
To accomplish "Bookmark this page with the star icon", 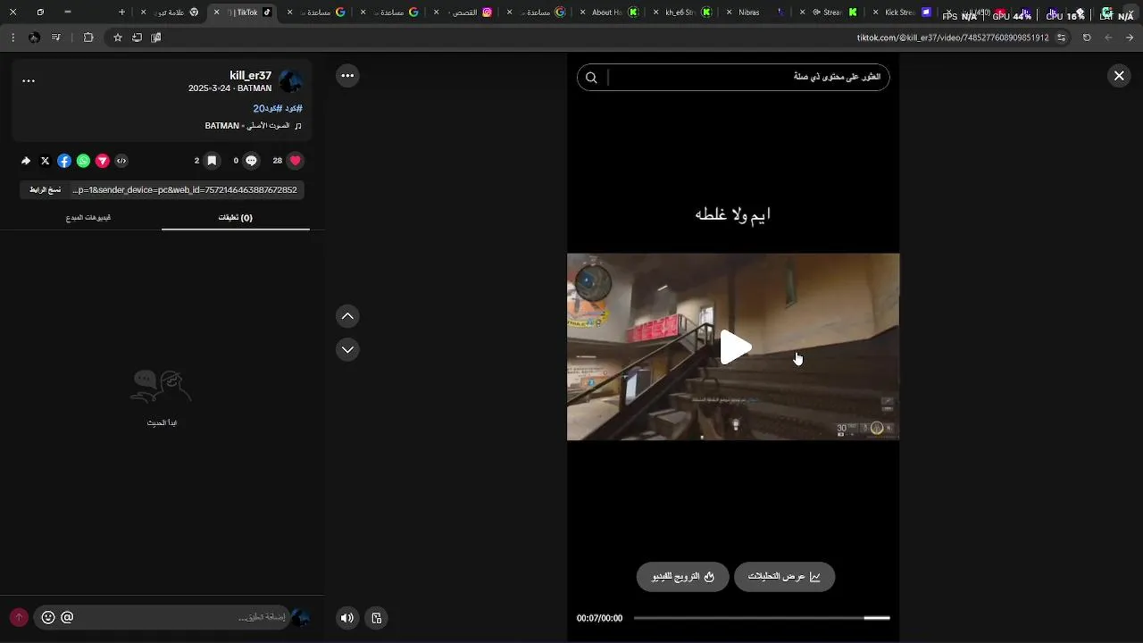I will pos(117,38).
